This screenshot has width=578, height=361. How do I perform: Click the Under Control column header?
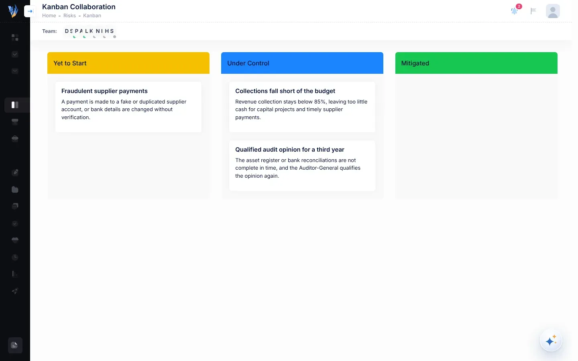(x=302, y=63)
